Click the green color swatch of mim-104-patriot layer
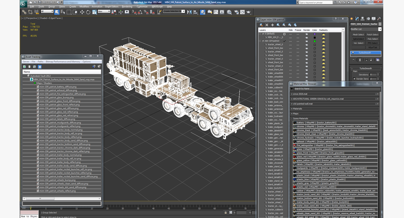 pyautogui.click(x=314, y=41)
